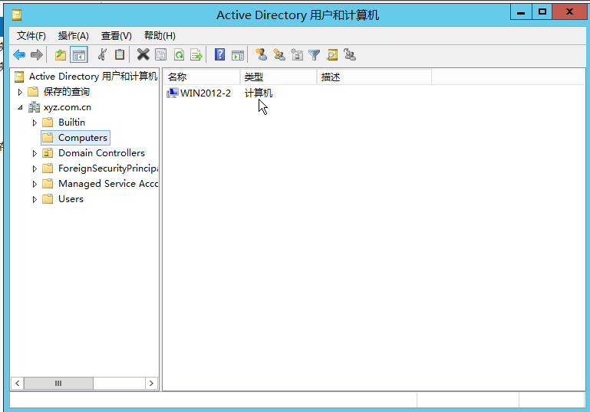590x412 pixels.
Task: Select the Users tree item
Action: (x=71, y=199)
